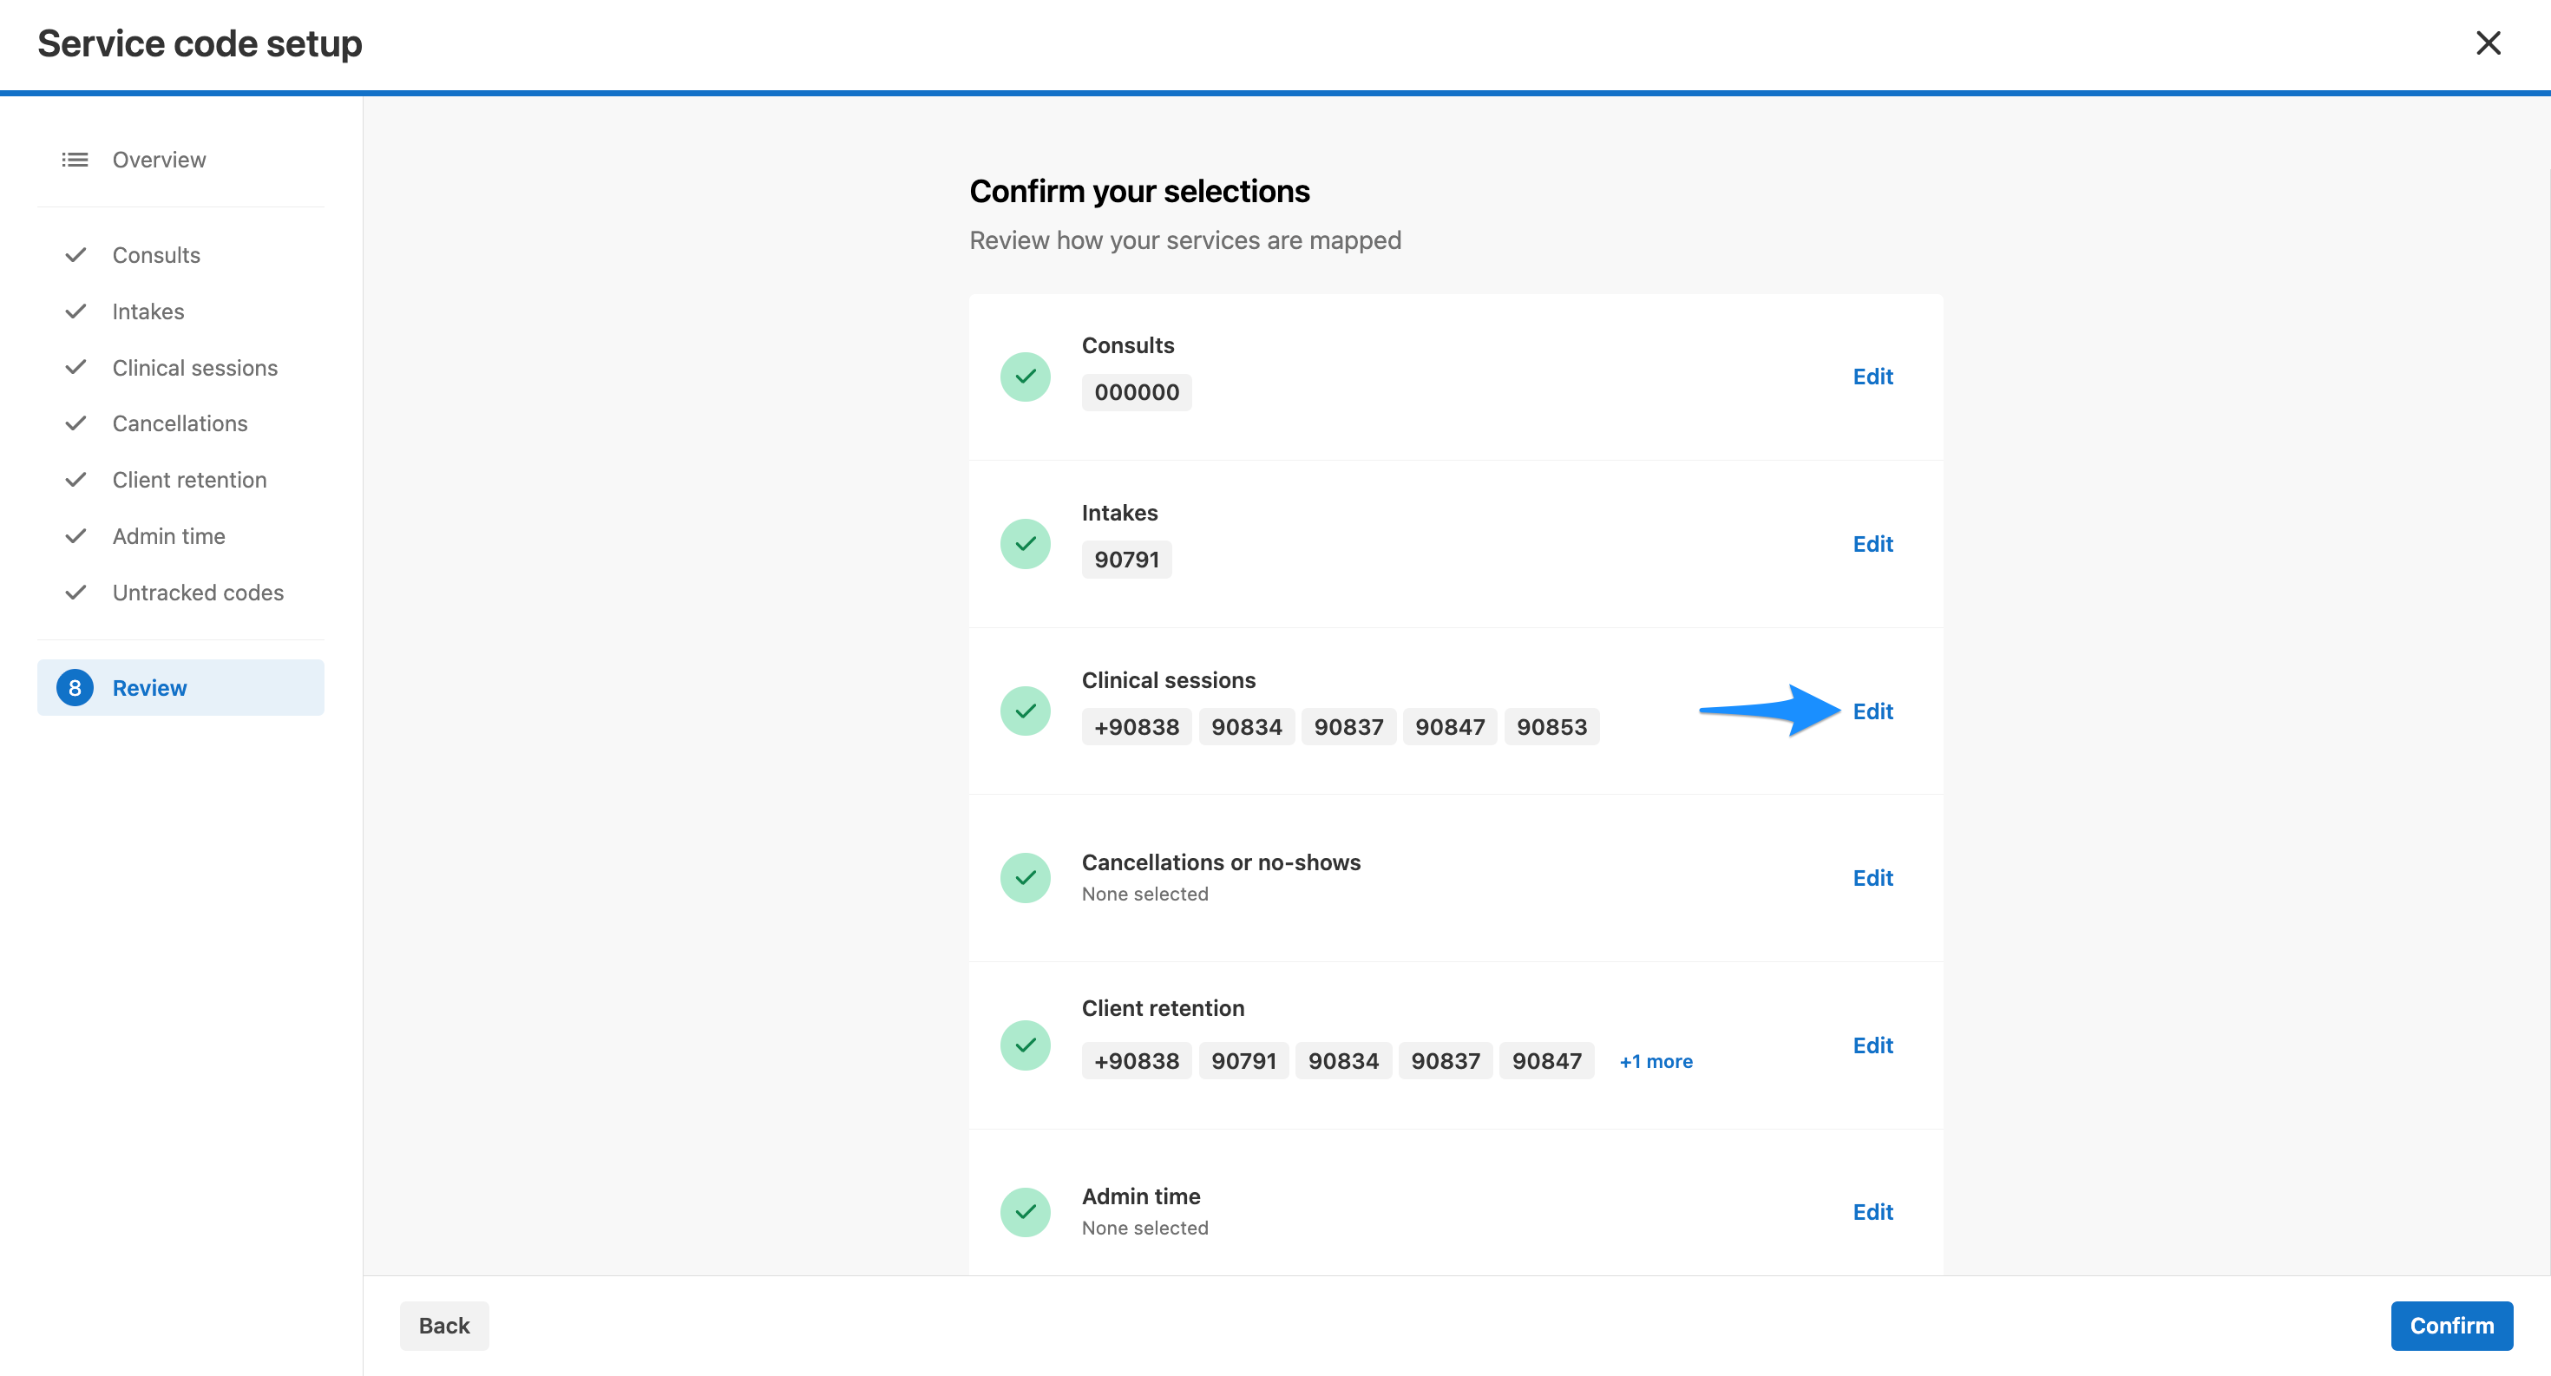Click green check circle for Client retention
This screenshot has height=1376, width=2551.
pyautogui.click(x=1025, y=1045)
